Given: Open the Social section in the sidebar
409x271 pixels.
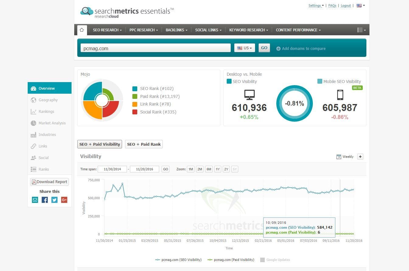Looking at the screenshot, I should point(44,158).
